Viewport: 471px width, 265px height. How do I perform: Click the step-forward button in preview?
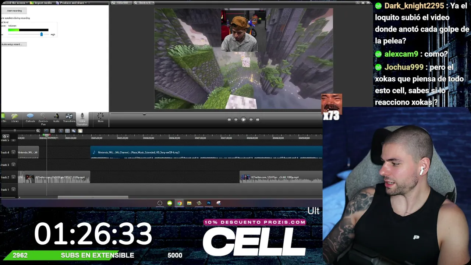[251, 120]
